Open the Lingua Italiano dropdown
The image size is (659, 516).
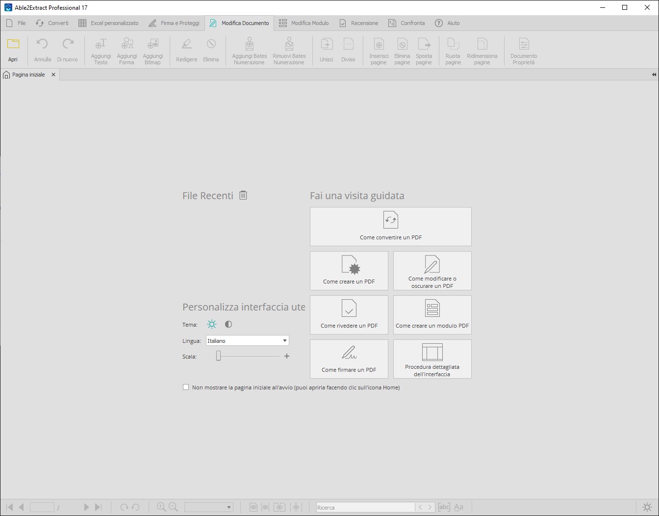[x=248, y=340]
